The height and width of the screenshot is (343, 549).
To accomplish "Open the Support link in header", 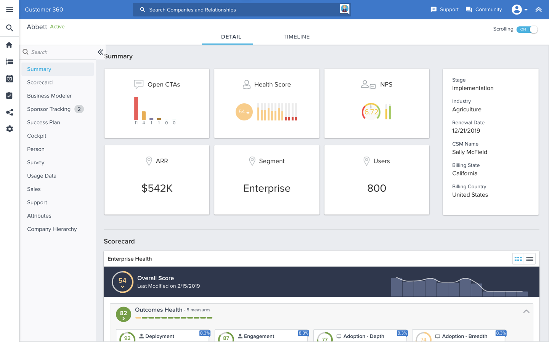I will point(445,10).
